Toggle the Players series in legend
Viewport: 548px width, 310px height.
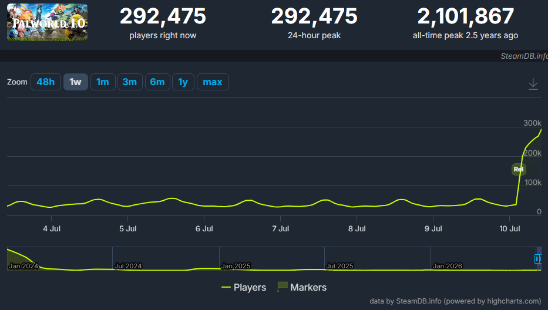click(244, 287)
